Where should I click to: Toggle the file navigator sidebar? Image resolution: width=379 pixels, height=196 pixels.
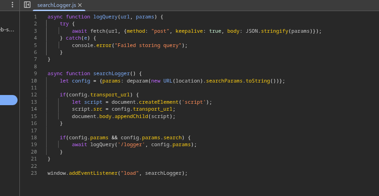click(x=27, y=5)
